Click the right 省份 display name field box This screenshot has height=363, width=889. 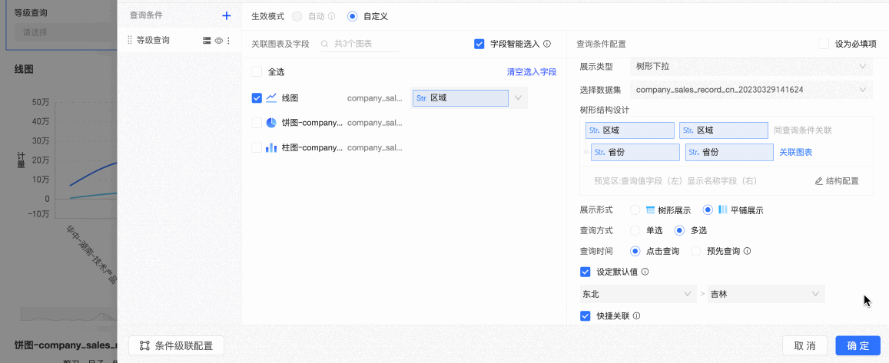[729, 152]
